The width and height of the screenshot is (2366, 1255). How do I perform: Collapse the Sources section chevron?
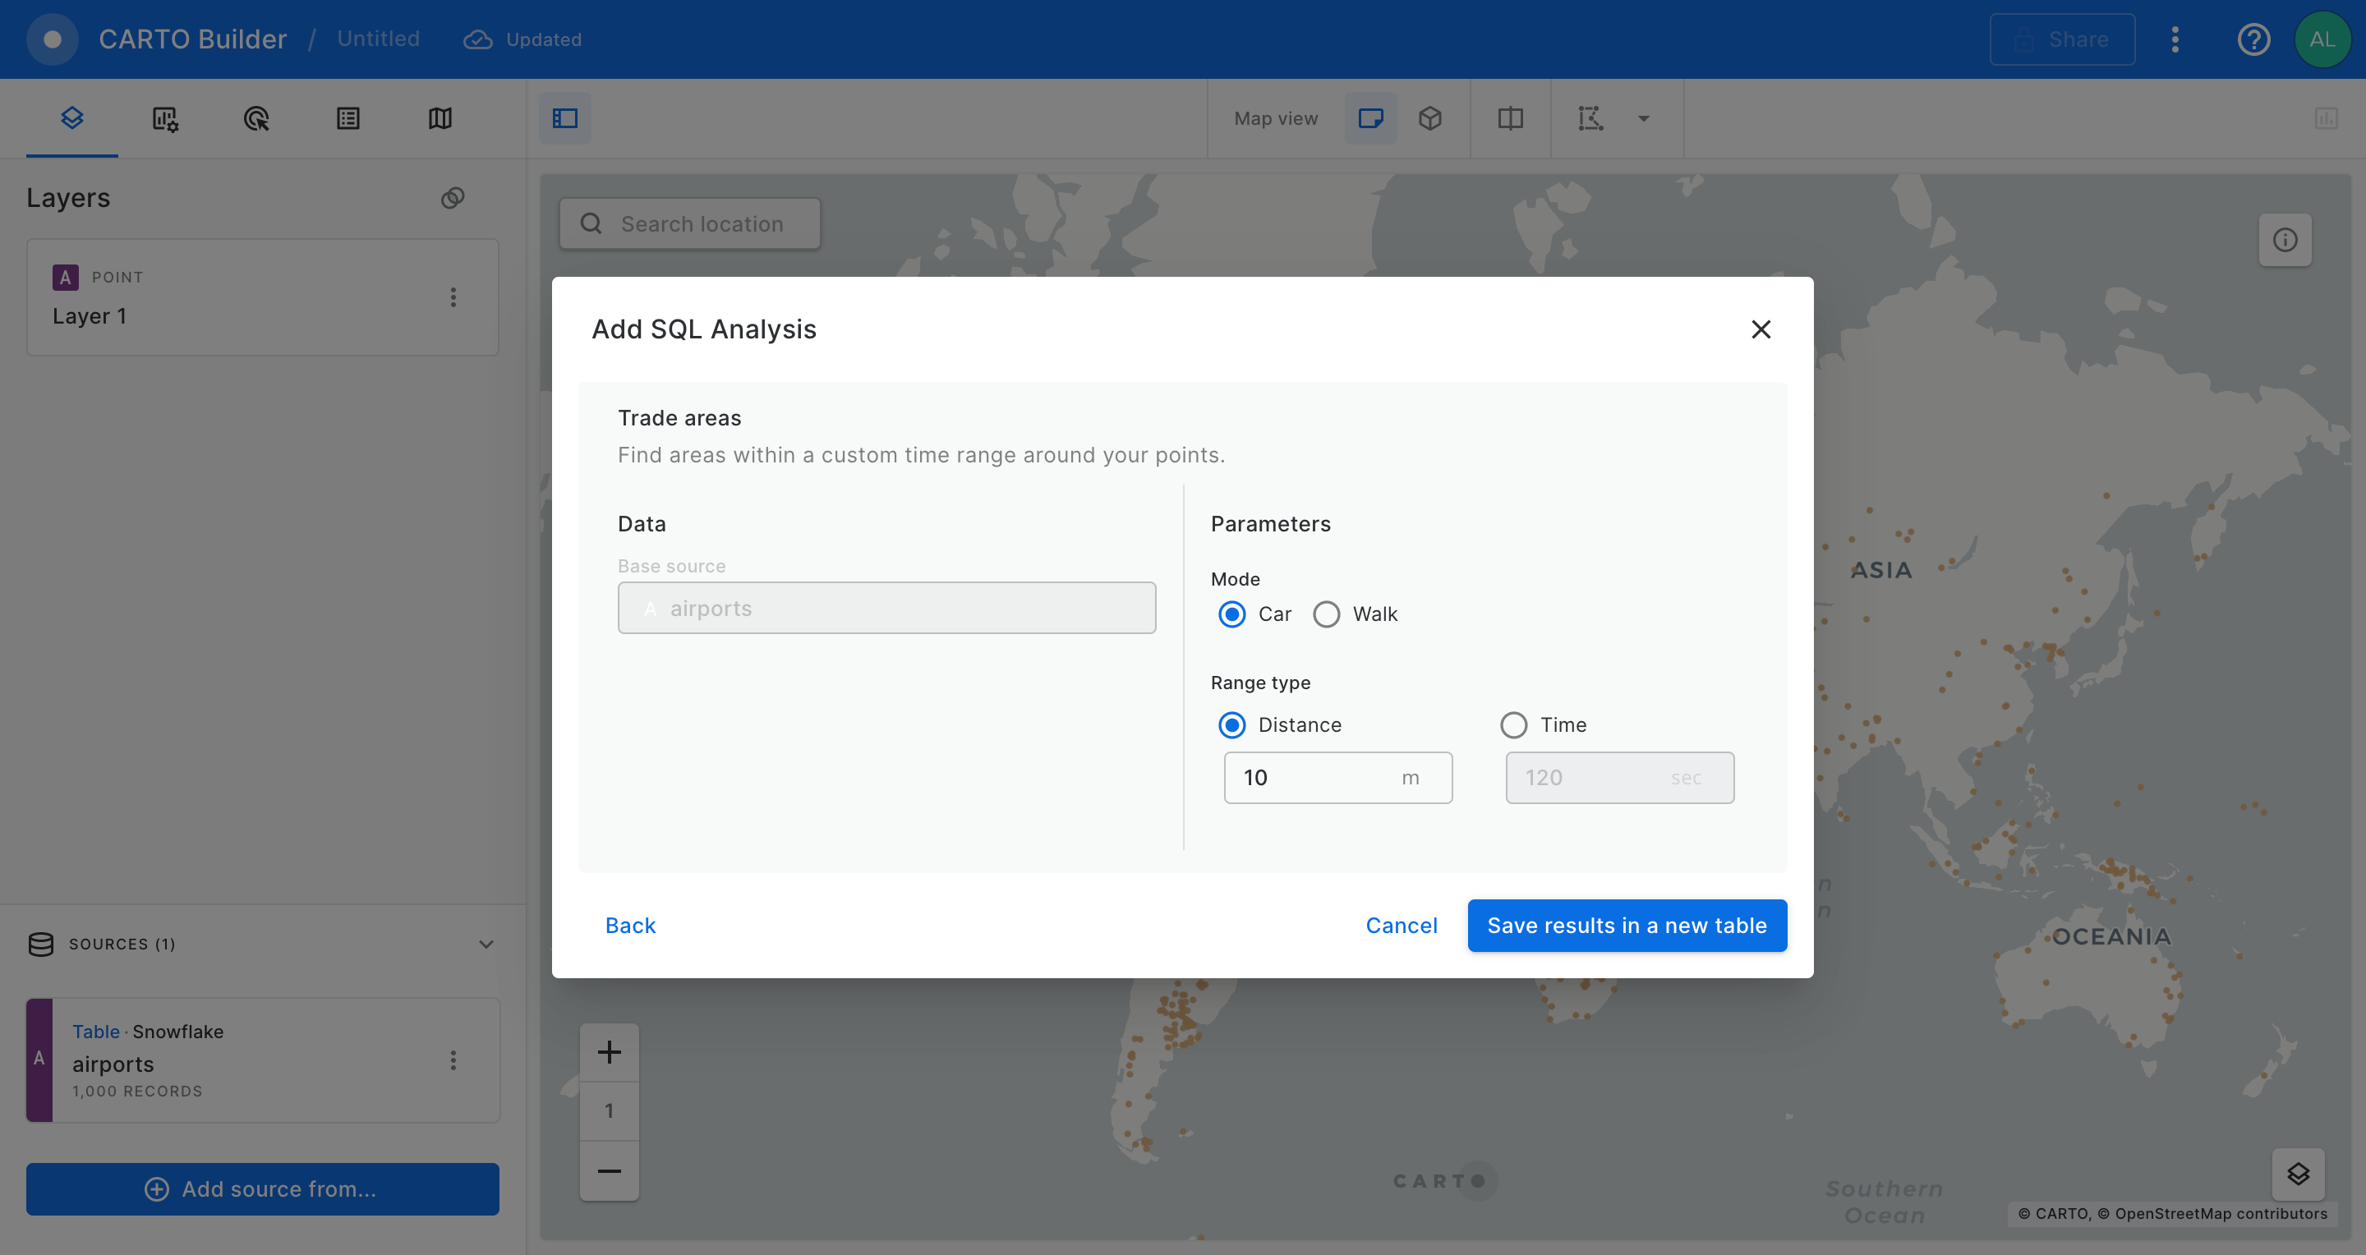pyautogui.click(x=486, y=944)
